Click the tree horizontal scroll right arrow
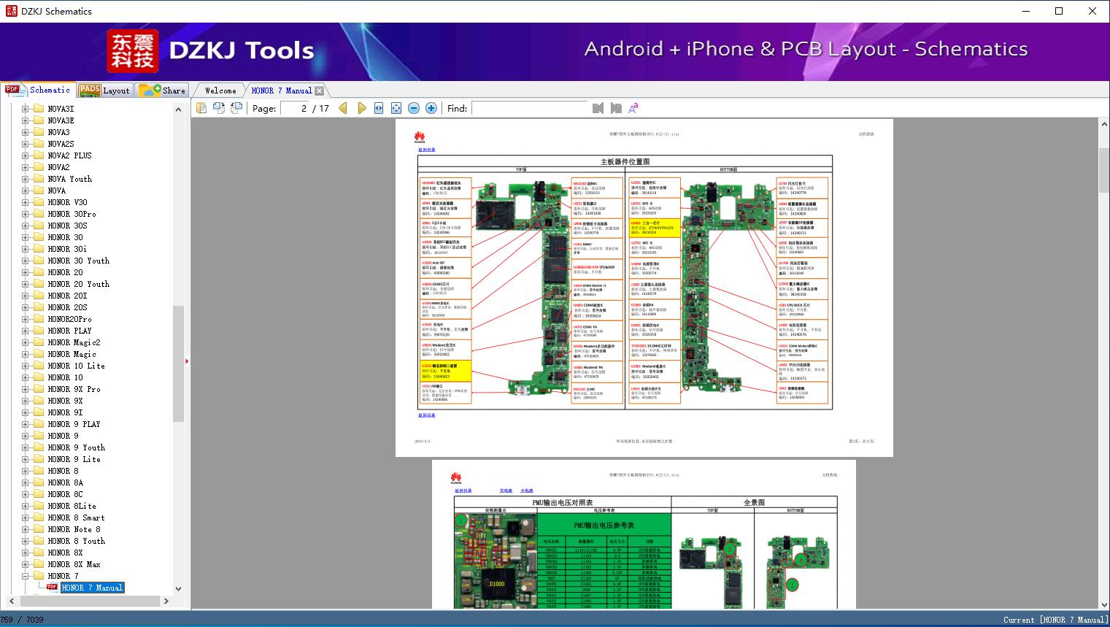Screen dimensions: 1110x627 166,601
